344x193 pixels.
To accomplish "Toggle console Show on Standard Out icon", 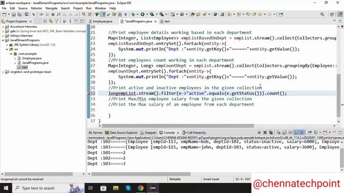I will click(x=296, y=132).
